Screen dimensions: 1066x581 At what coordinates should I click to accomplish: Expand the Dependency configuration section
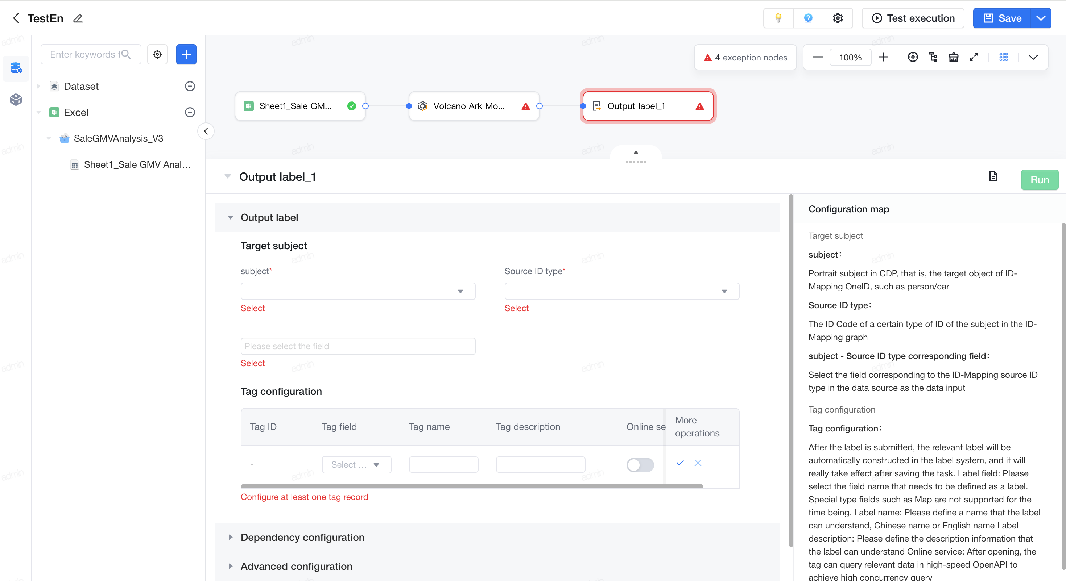pyautogui.click(x=302, y=537)
